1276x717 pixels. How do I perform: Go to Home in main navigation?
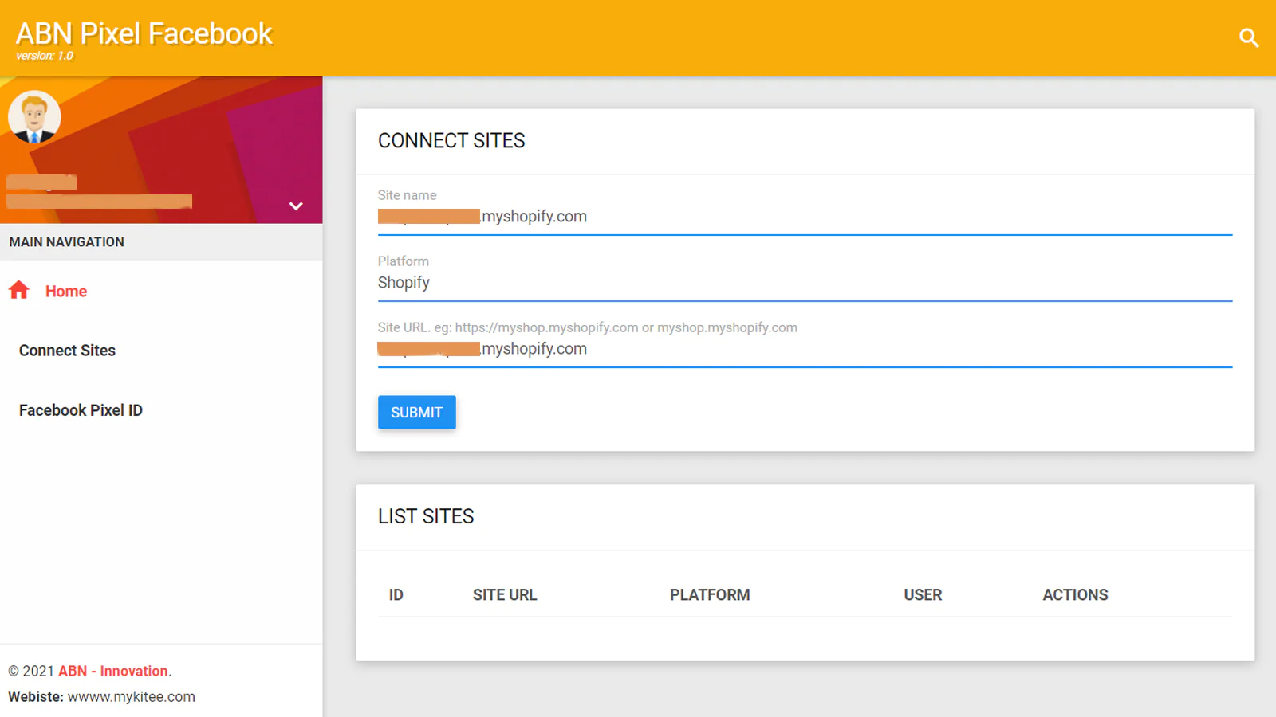pos(65,291)
